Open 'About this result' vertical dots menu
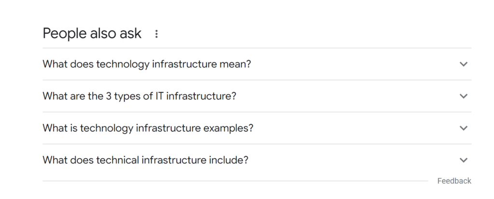The width and height of the screenshot is (494, 199). (156, 34)
